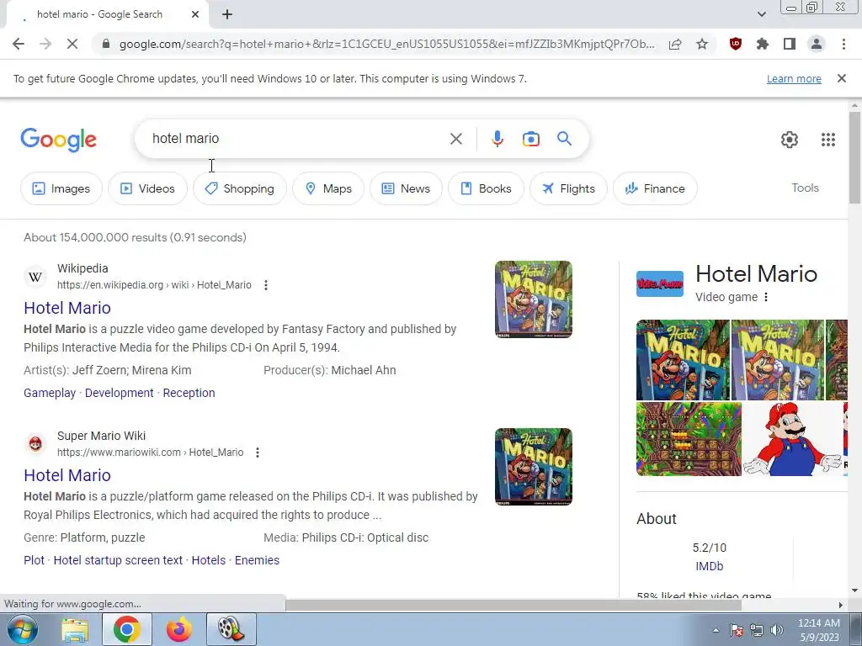
Task: Jump to the Development section link
Action: point(120,393)
